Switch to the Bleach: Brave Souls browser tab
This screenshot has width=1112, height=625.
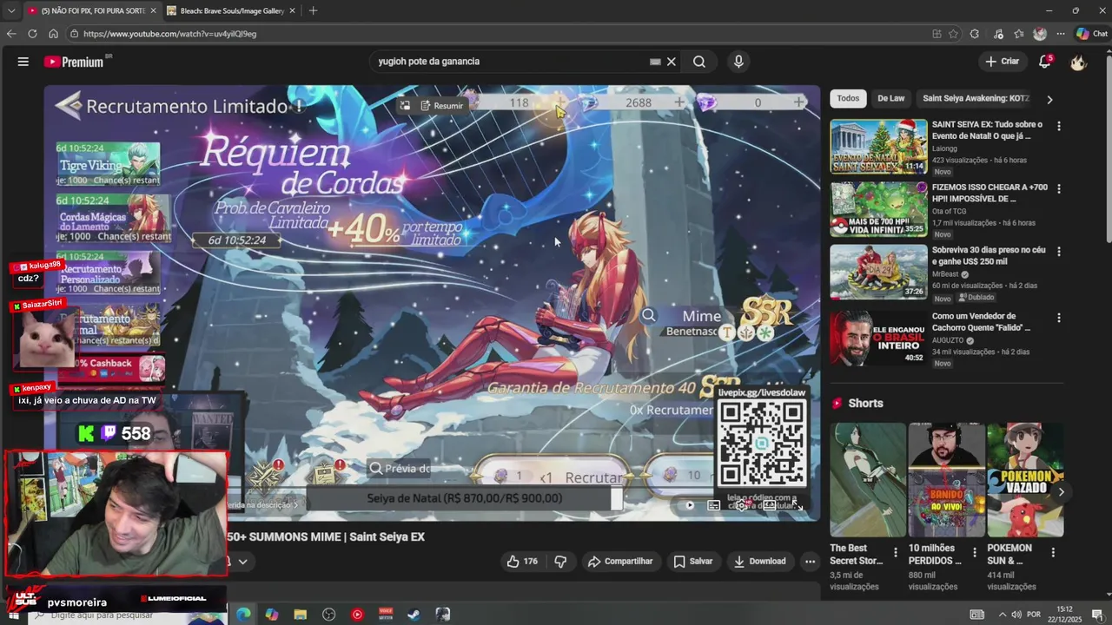click(x=229, y=10)
